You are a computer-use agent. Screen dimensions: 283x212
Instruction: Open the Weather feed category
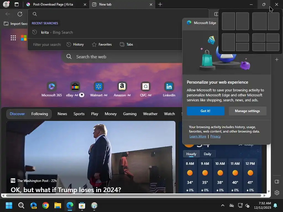pyautogui.click(x=150, y=114)
